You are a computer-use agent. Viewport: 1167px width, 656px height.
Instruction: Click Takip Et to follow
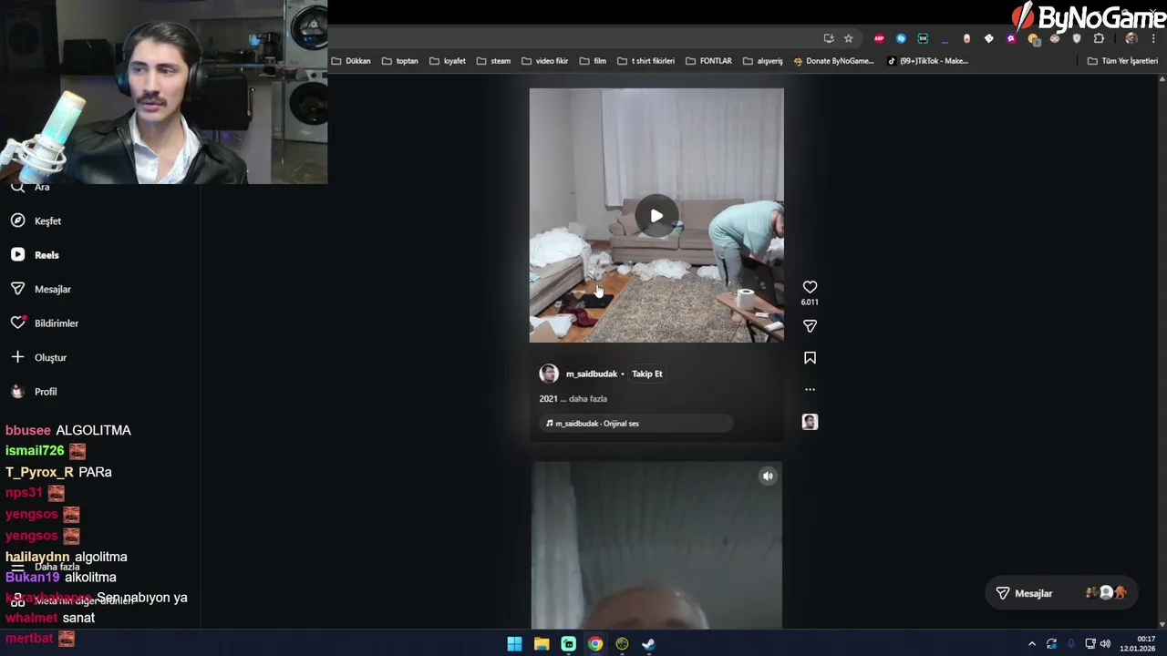coord(647,374)
